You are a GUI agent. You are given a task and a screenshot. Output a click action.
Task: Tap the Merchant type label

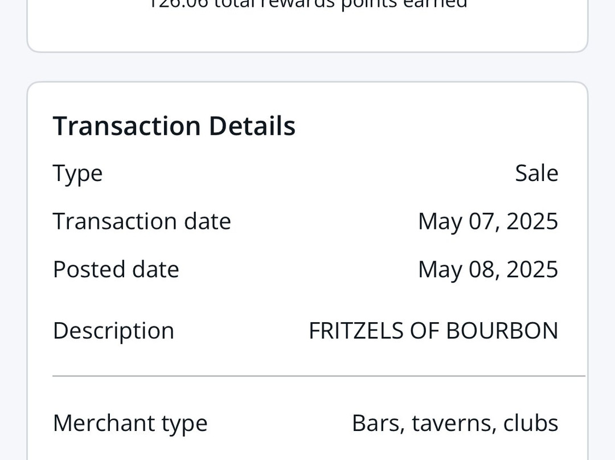pos(130,423)
